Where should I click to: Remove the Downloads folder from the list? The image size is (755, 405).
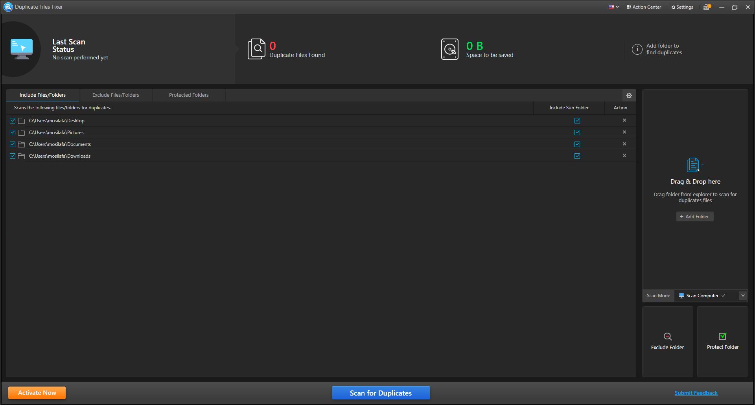tap(624, 156)
